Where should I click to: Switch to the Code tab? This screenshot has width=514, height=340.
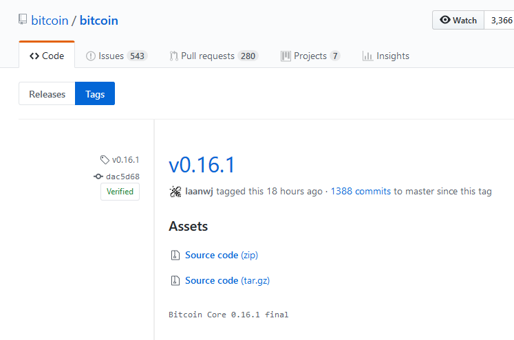pos(47,56)
